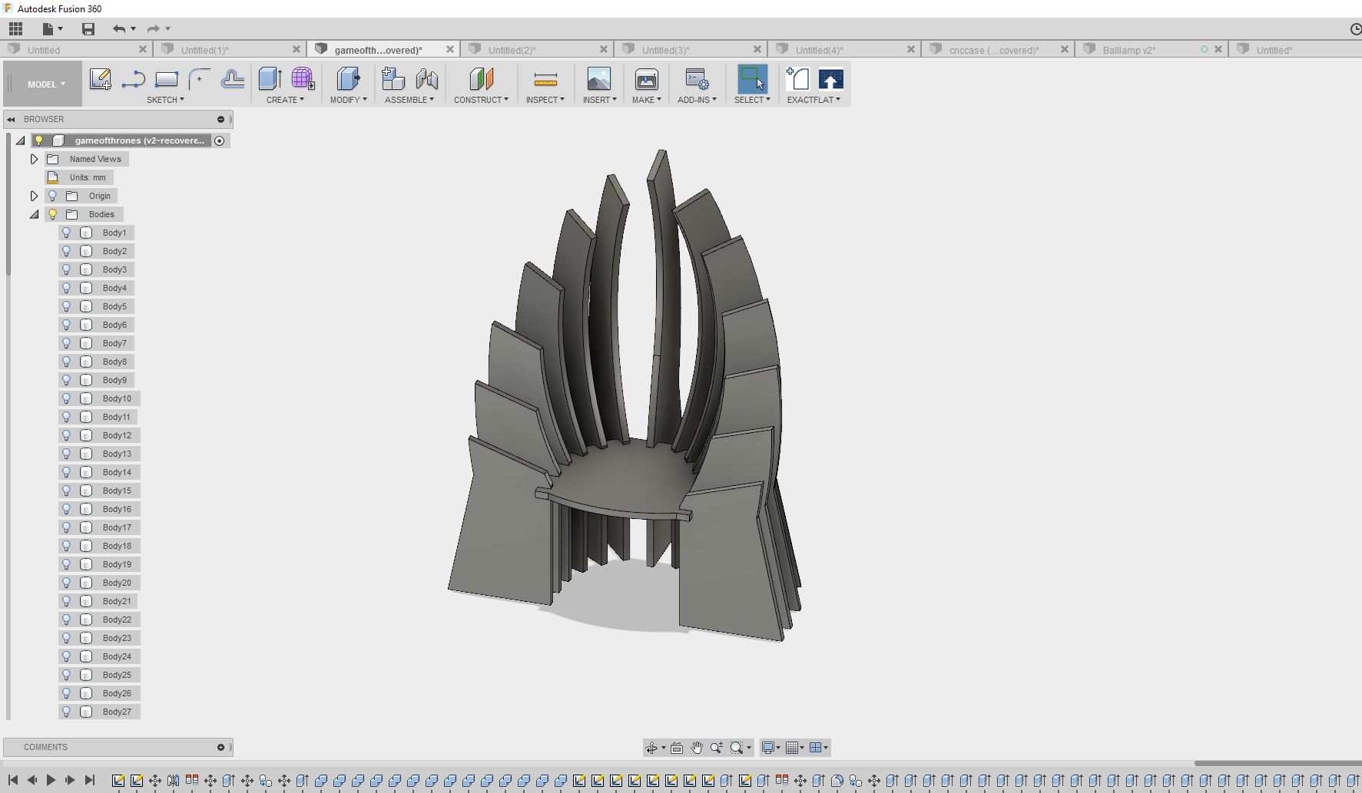Viewport: 1362px width, 793px height.
Task: Open the MODIFY dropdown menu
Action: (x=349, y=100)
